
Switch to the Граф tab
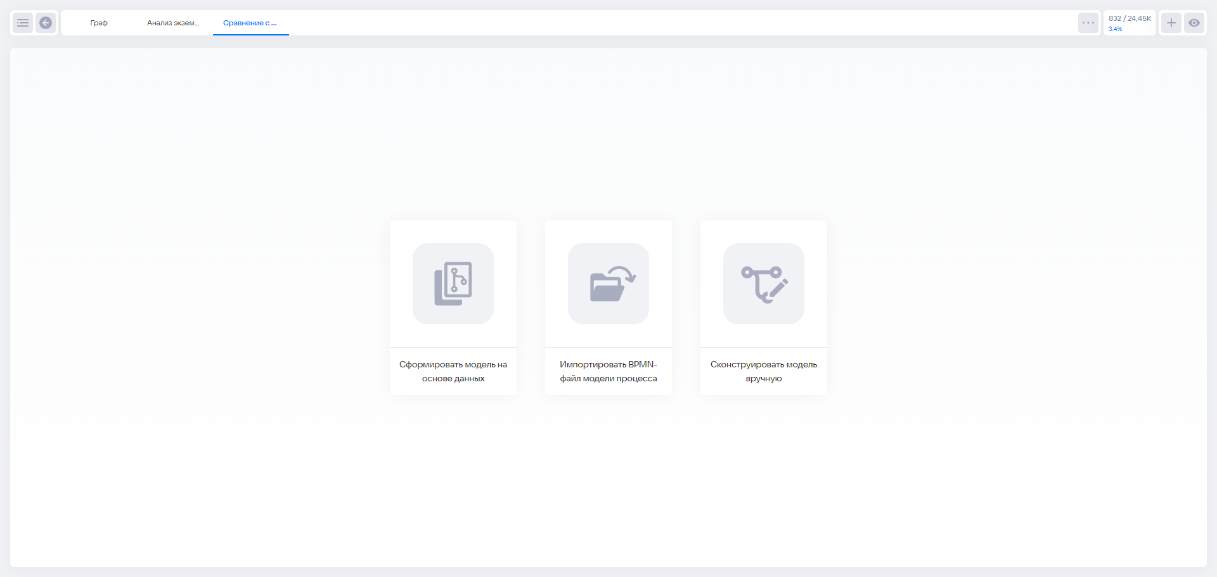tap(99, 23)
